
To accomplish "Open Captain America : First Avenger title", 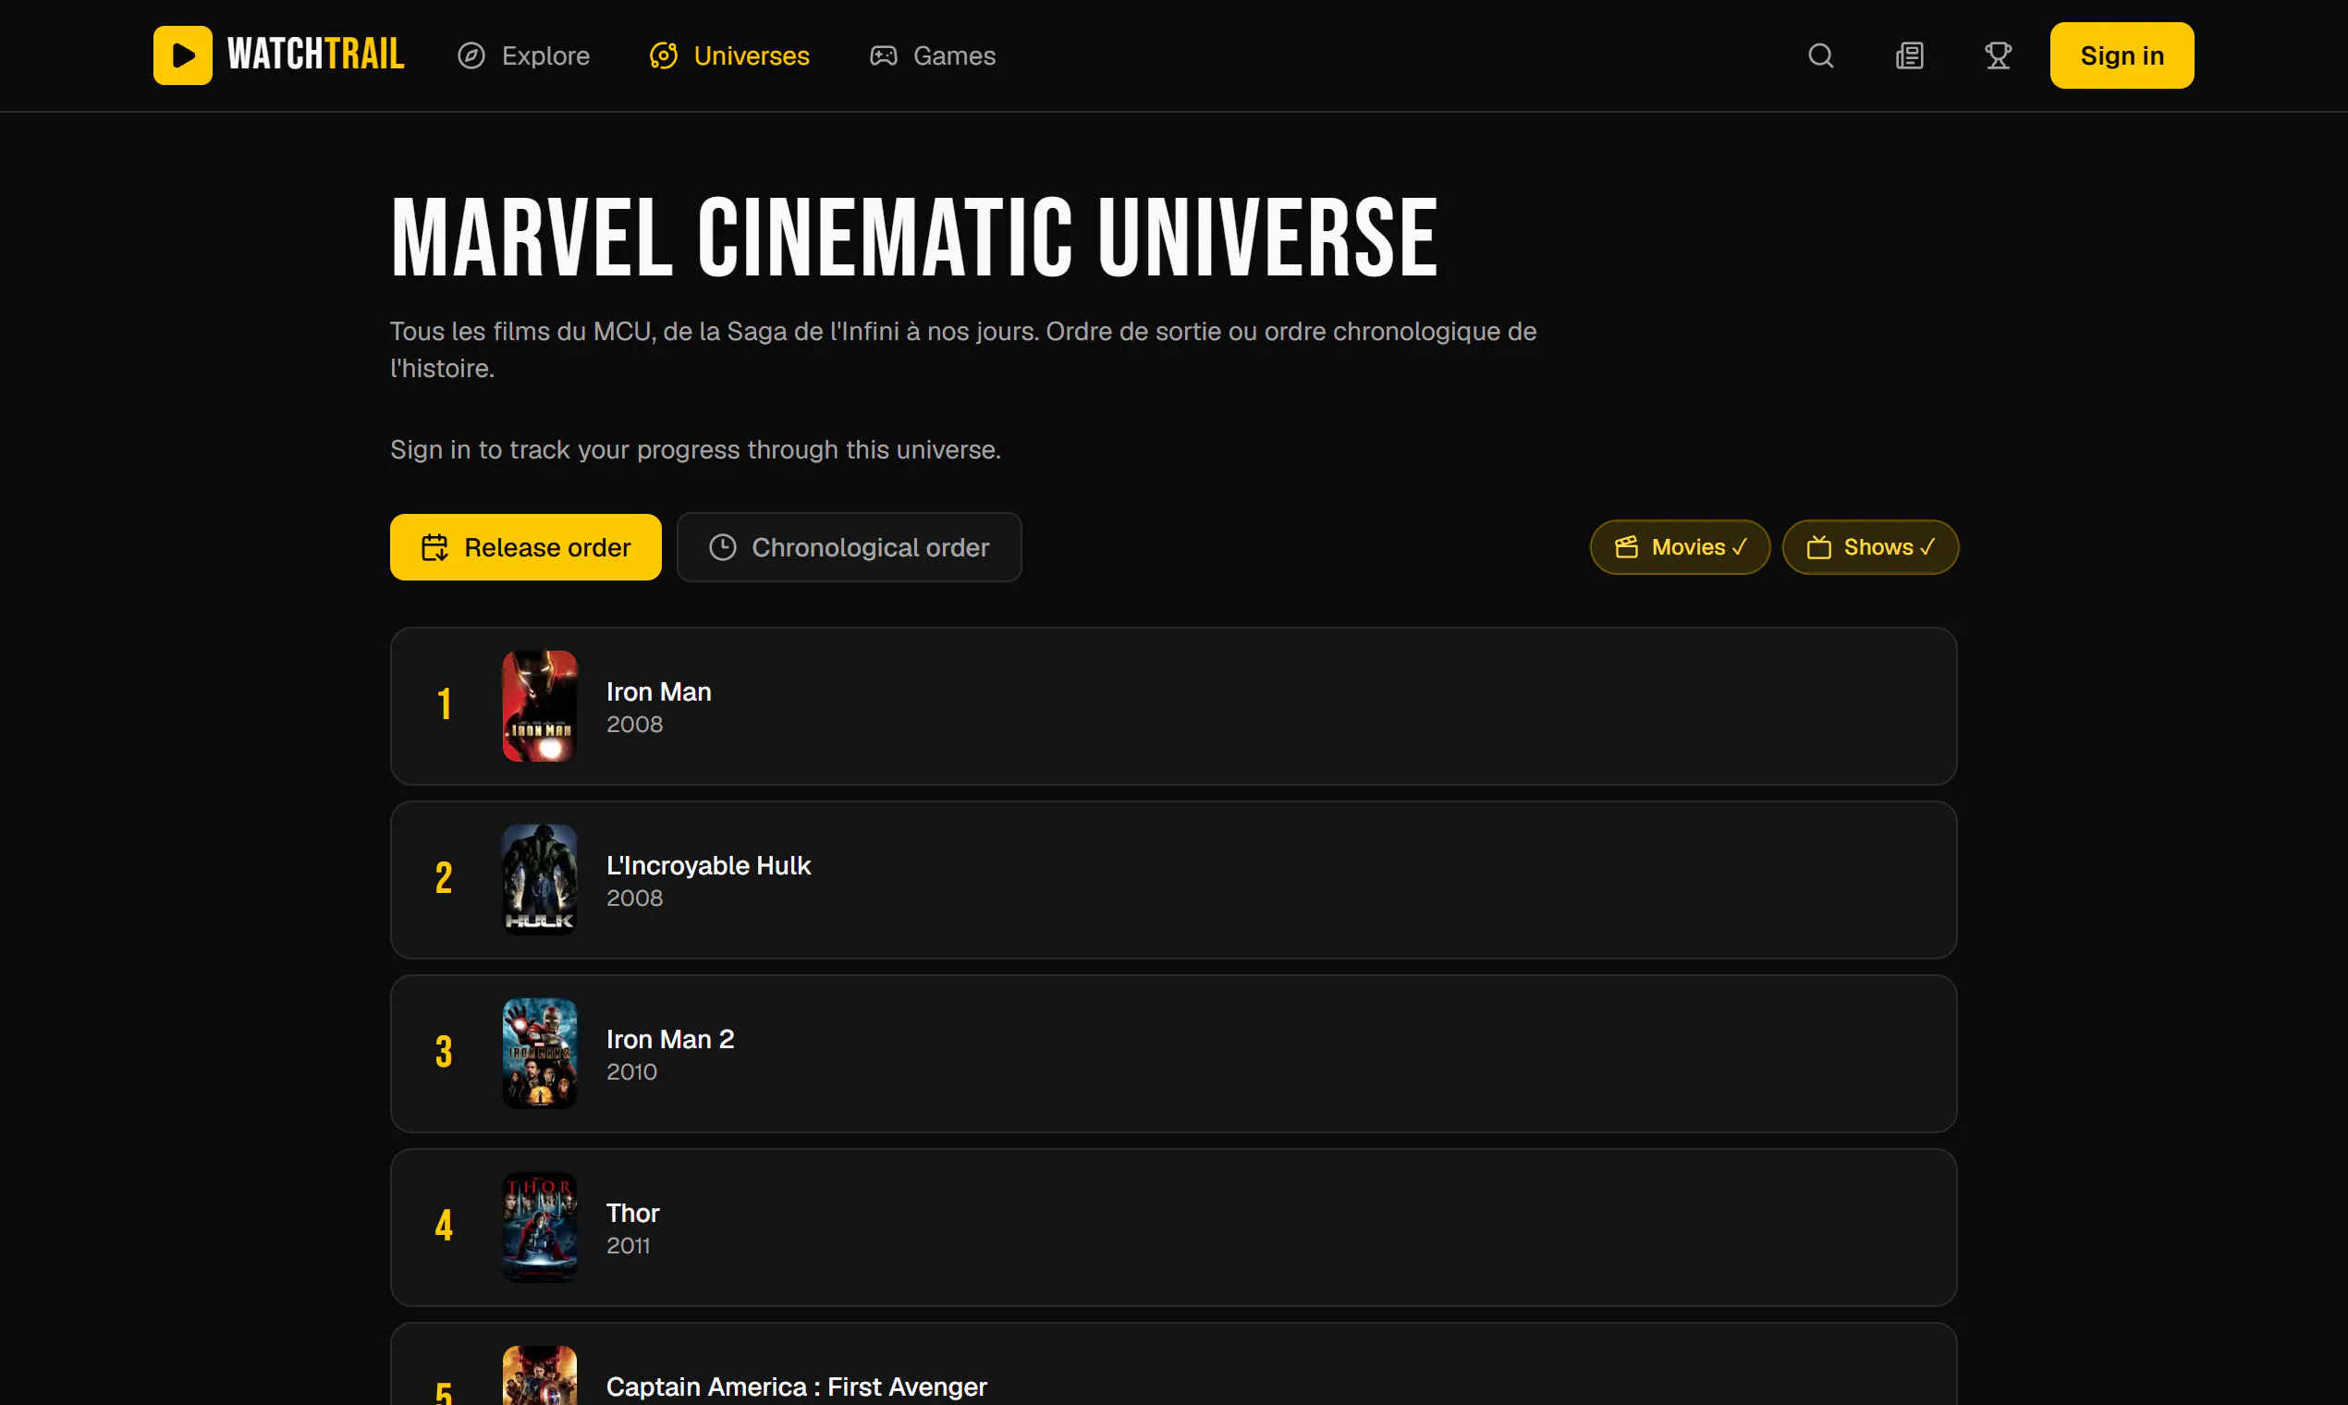I will 796,1387.
